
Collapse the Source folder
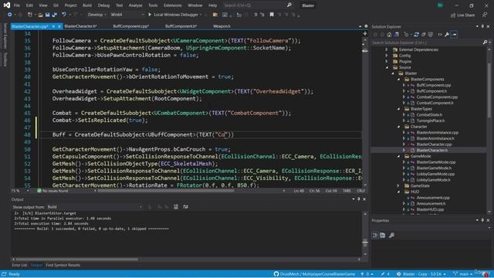point(387,67)
